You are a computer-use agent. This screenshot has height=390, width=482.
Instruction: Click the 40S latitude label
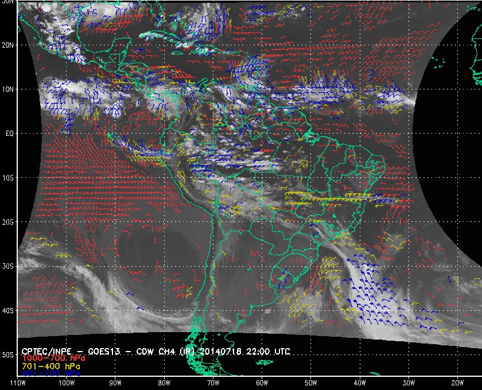[x=7, y=310]
